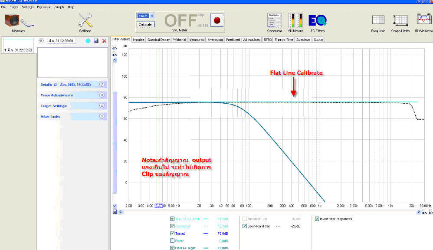The width and height of the screenshot is (433, 250).
Task: Select the Filter Adjust tab
Action: pyautogui.click(x=121, y=39)
